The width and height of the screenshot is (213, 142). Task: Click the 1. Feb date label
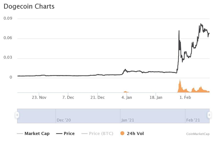click(185, 98)
